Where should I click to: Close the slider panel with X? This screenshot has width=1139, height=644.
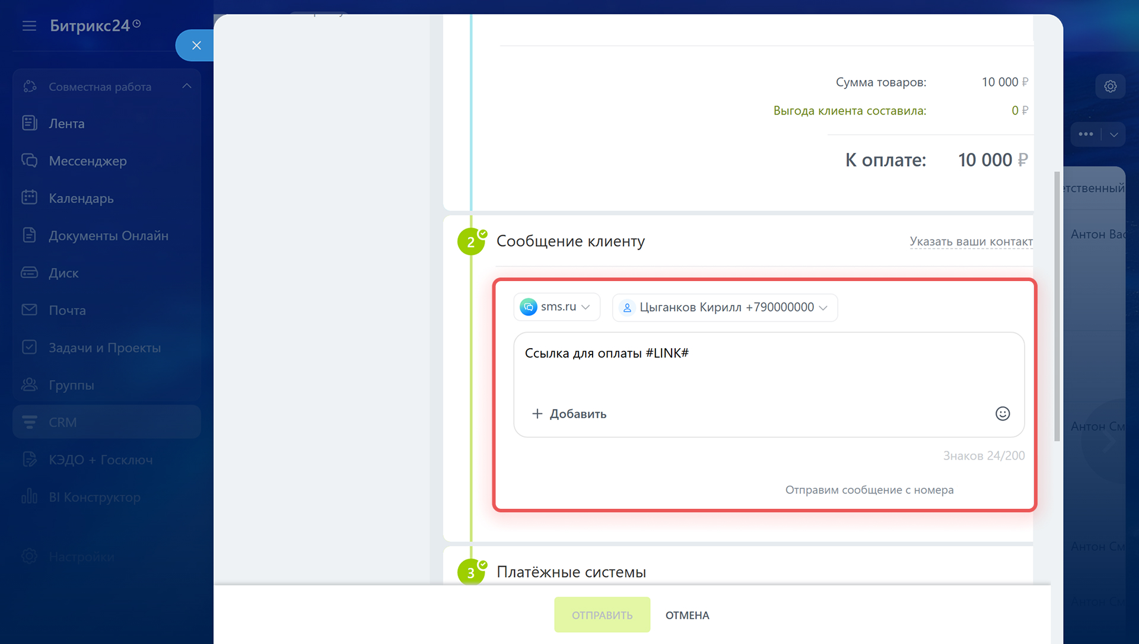point(196,46)
